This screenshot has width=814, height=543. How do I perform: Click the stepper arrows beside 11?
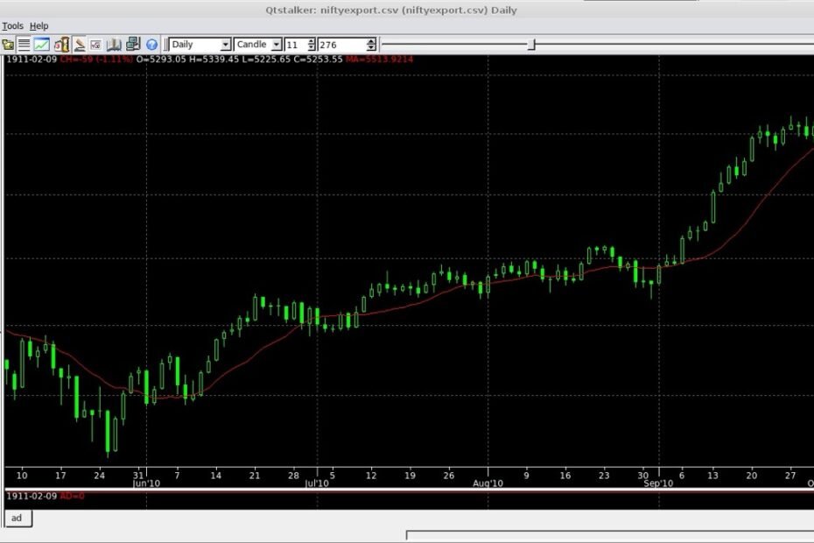311,45
